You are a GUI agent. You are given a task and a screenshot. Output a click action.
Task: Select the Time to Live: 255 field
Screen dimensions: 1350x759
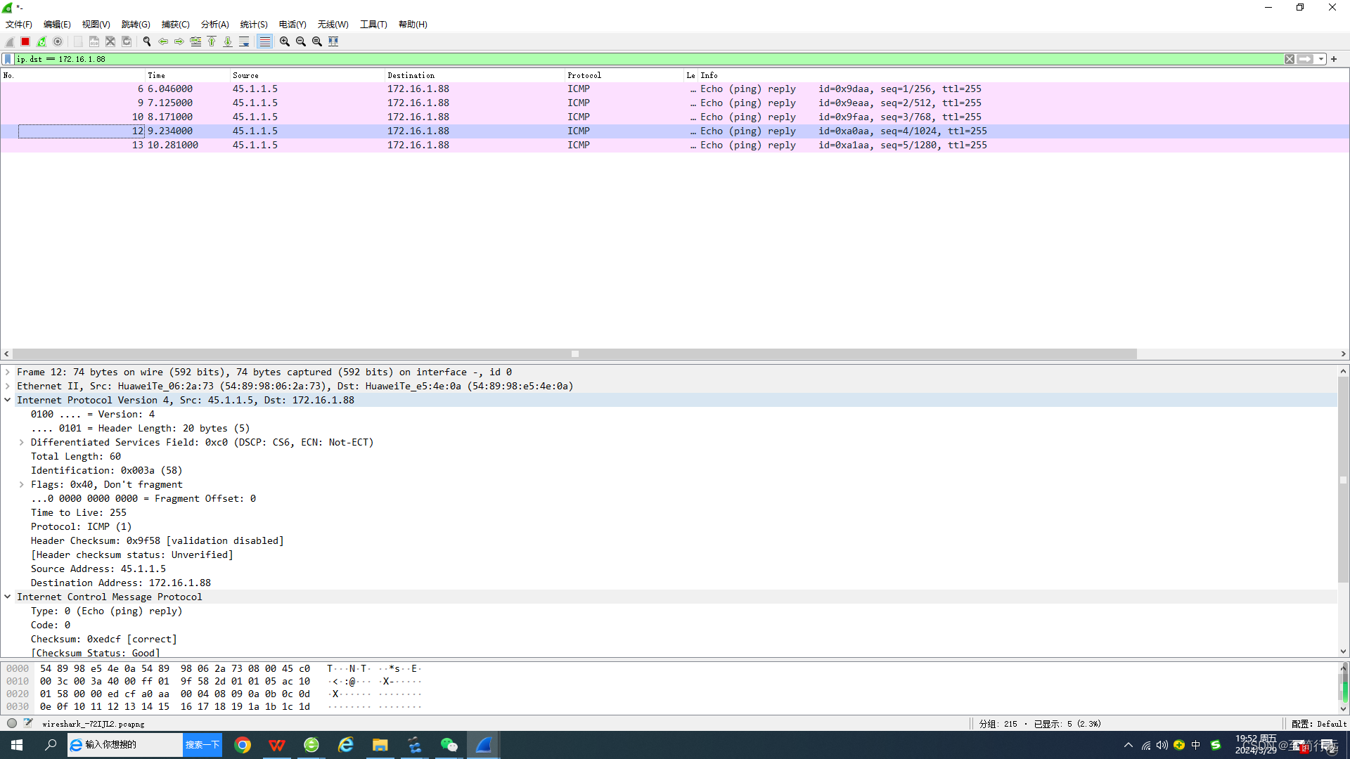[79, 512]
